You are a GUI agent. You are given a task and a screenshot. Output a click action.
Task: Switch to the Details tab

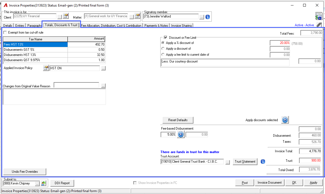(x=8, y=25)
